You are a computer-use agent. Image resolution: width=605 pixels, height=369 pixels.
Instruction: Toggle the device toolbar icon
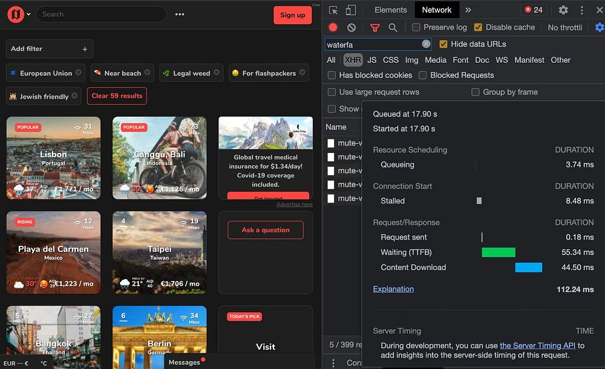pos(351,10)
